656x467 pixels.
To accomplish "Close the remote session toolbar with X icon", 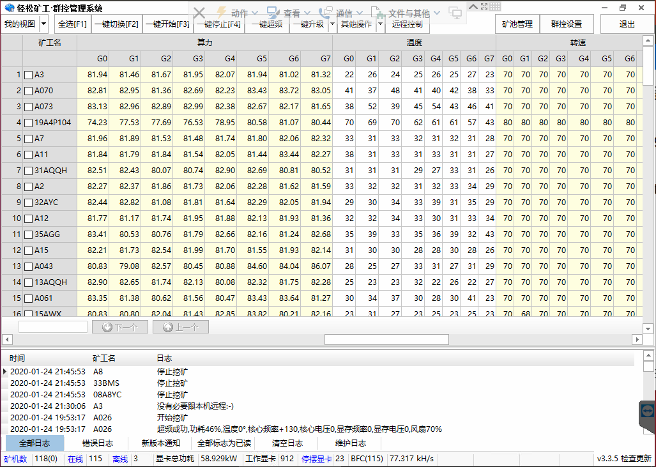I will [199, 13].
